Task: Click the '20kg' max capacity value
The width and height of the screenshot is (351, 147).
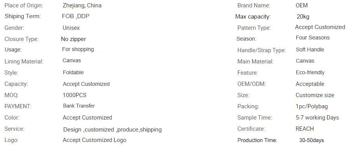Action: click(303, 17)
